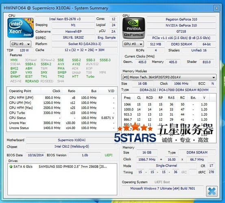Click the Intel Xeon inside logo
The image size is (225, 203).
20,28
